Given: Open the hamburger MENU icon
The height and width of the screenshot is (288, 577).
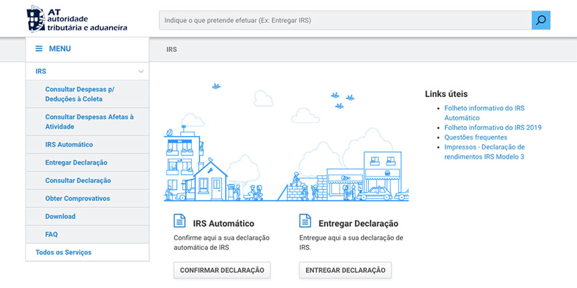Looking at the screenshot, I should tap(39, 49).
